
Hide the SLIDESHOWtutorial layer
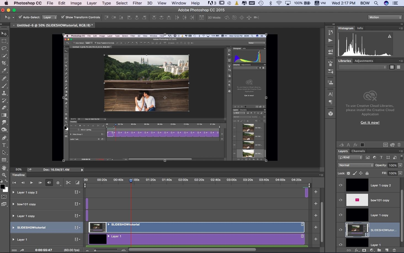tap(341, 230)
